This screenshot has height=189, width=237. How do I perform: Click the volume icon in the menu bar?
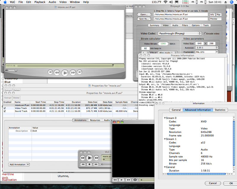171,2
